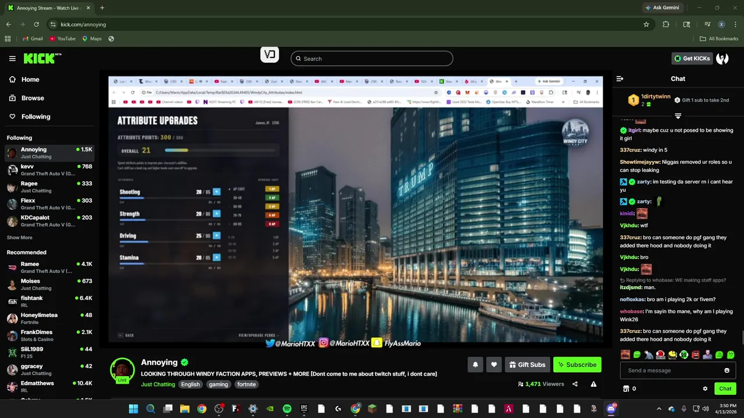Open a new browser tab

click(x=102, y=8)
